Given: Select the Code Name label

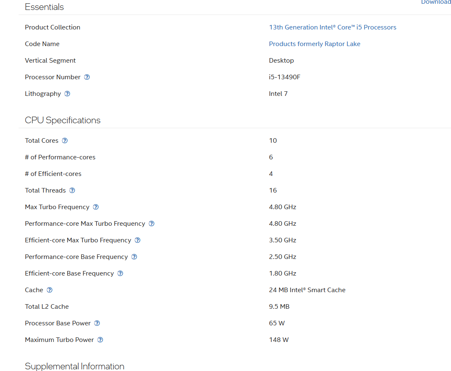Looking at the screenshot, I should [x=42, y=44].
